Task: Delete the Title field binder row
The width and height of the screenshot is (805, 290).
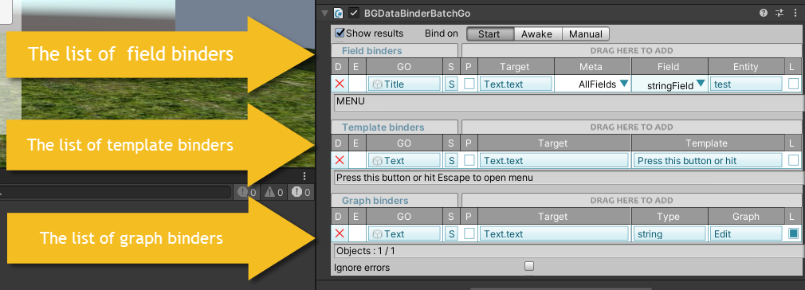Action: point(340,84)
